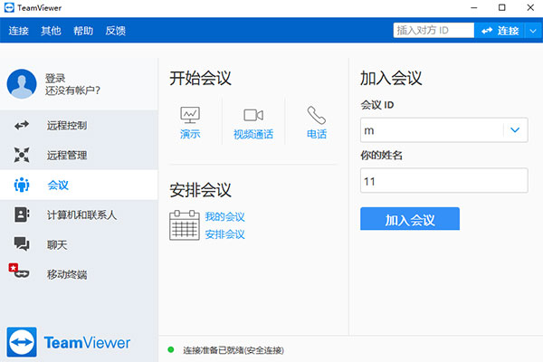Focus the 插入对方 ID input field
The image size is (543, 362).
[433, 31]
